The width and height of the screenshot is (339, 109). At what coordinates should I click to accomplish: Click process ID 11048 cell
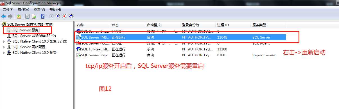click(222, 37)
